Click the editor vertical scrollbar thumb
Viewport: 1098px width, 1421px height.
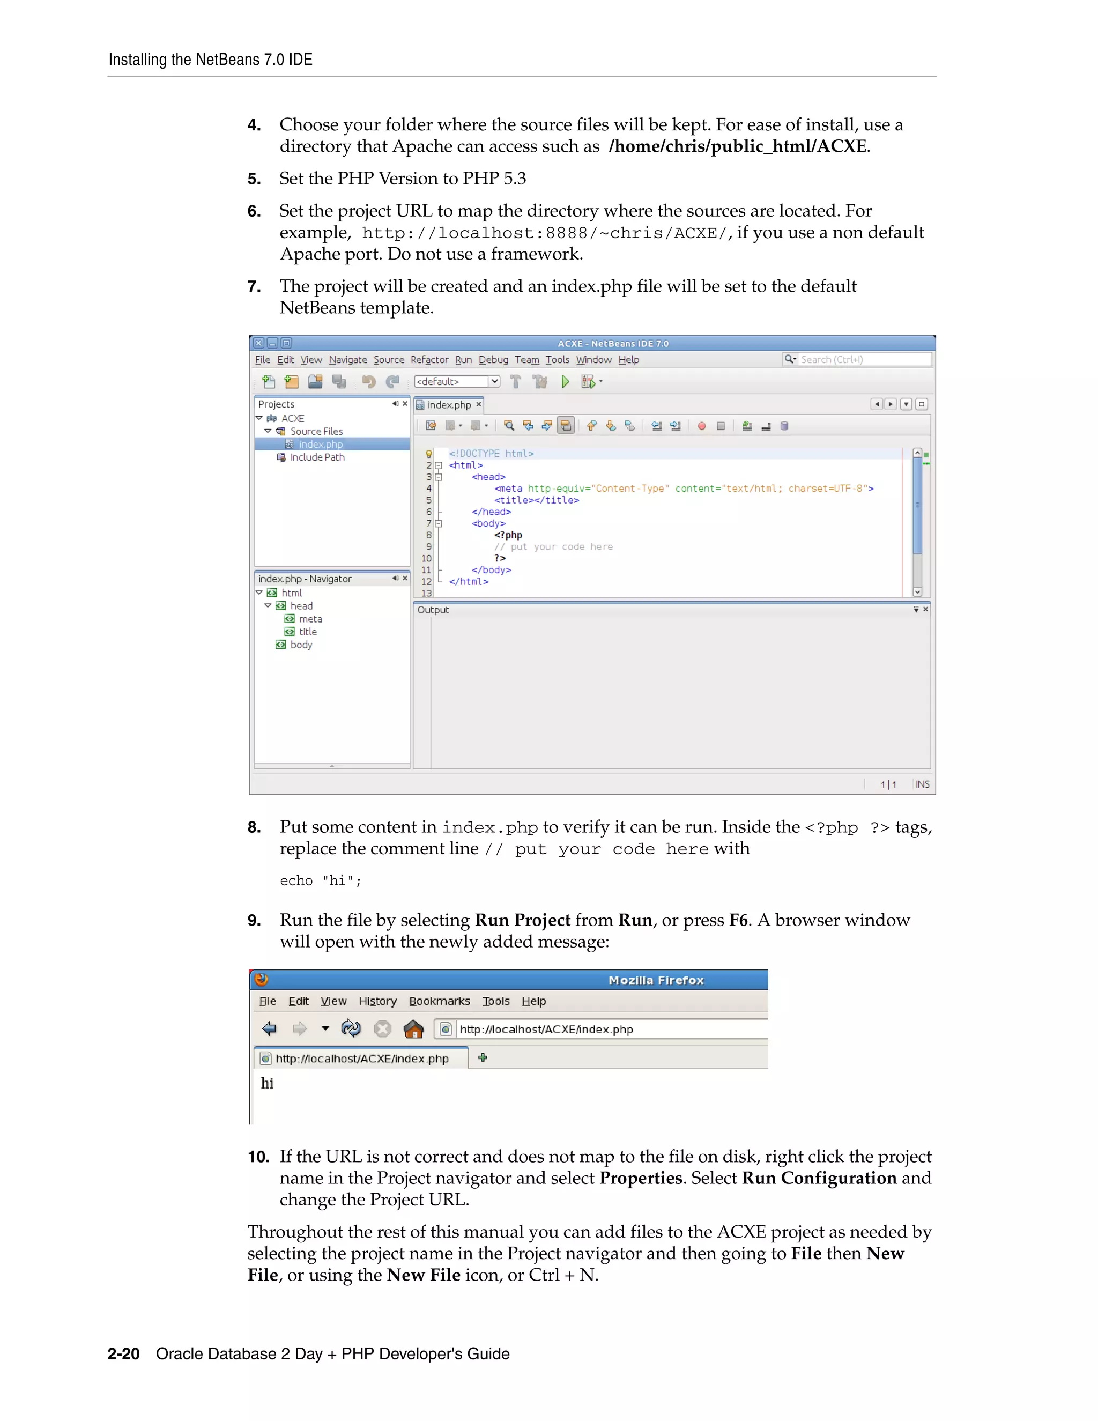[917, 505]
